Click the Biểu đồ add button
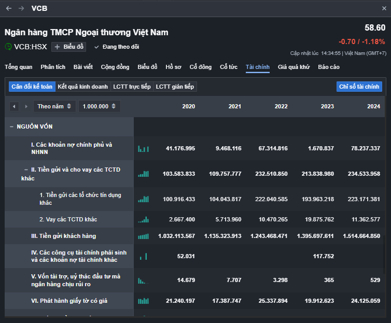This screenshot has width=391, height=323. [69, 47]
